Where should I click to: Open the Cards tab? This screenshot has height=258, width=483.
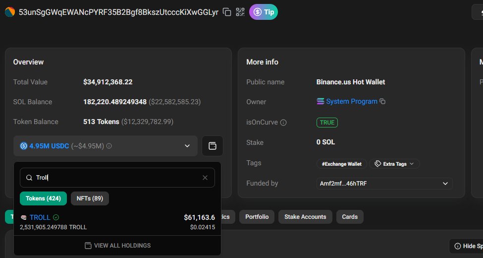point(350,217)
